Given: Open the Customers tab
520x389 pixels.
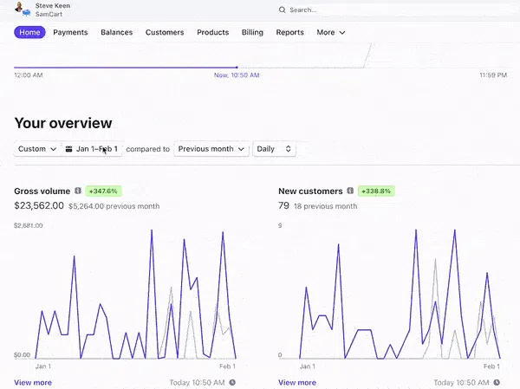Looking at the screenshot, I should tap(165, 33).
